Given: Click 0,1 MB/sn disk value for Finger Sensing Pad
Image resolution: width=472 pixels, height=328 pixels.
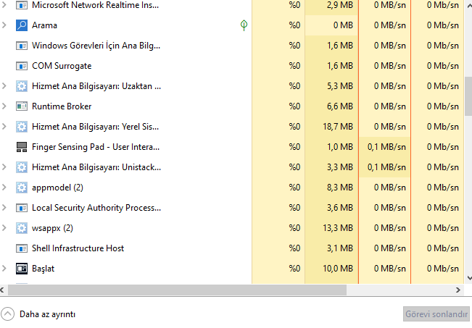Looking at the screenshot, I should pos(386,147).
